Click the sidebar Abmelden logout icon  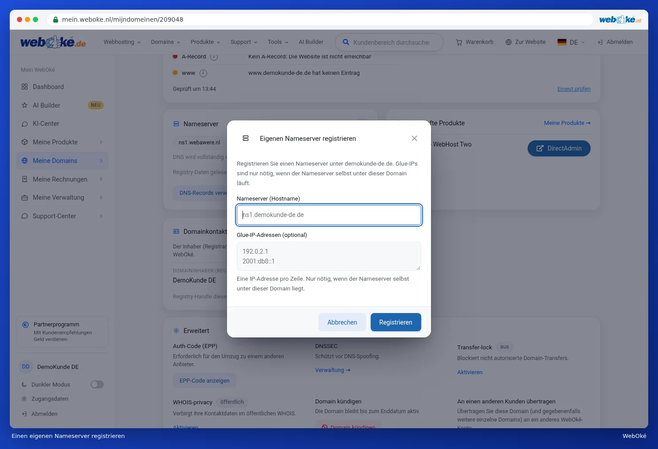click(24, 414)
